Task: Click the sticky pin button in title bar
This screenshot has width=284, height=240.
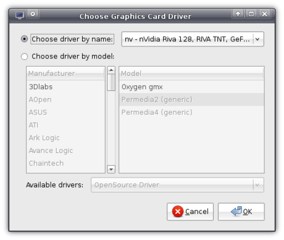Action: (x=33, y=14)
